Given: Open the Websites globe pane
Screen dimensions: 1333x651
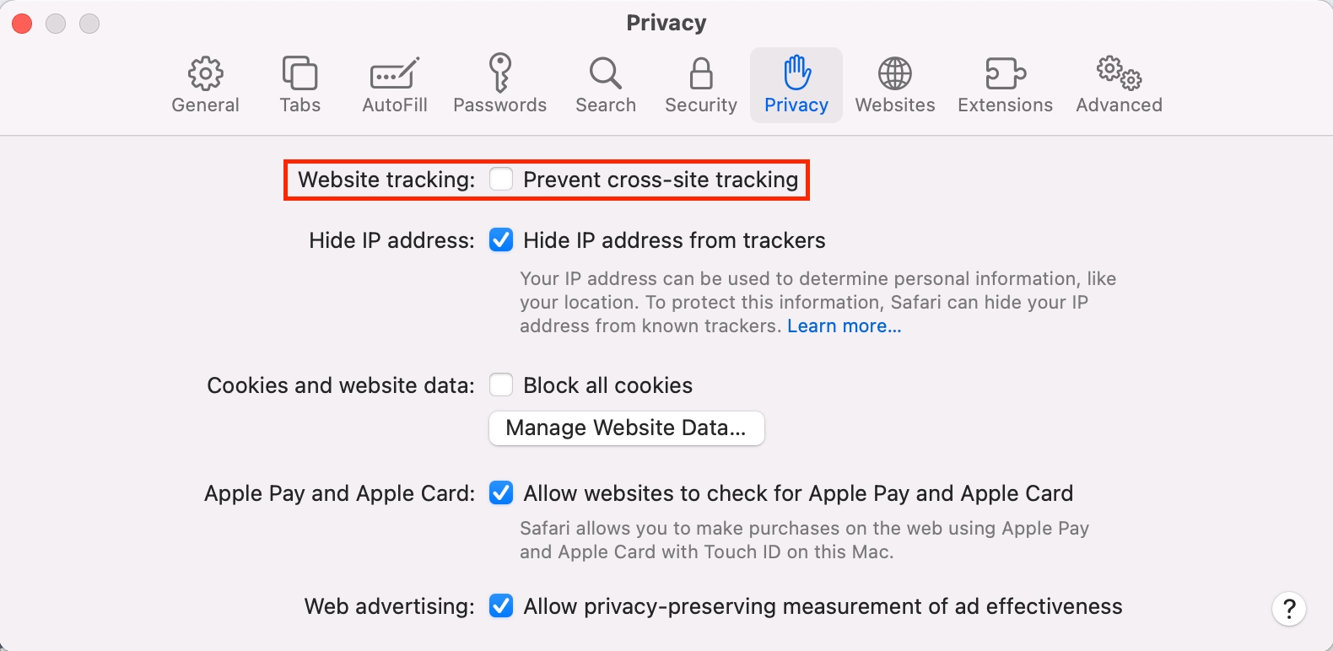Looking at the screenshot, I should [x=894, y=74].
